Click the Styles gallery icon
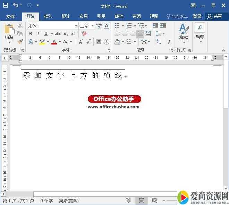 (184, 31)
